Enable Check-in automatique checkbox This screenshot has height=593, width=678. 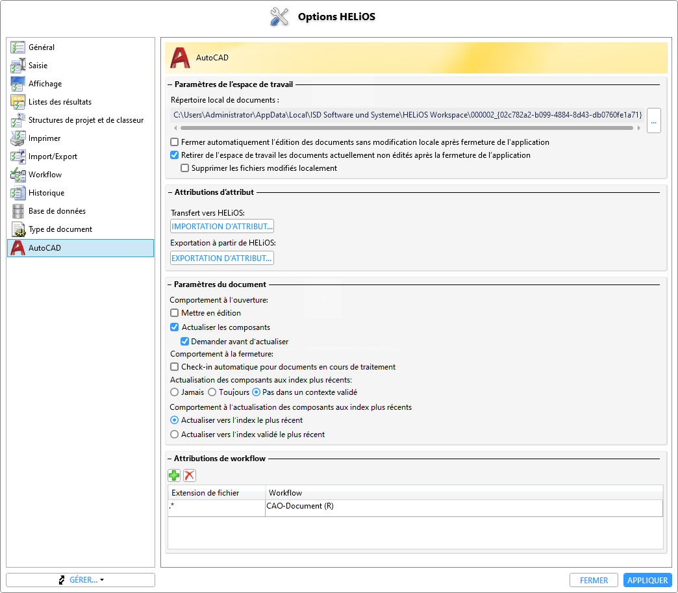(x=174, y=367)
